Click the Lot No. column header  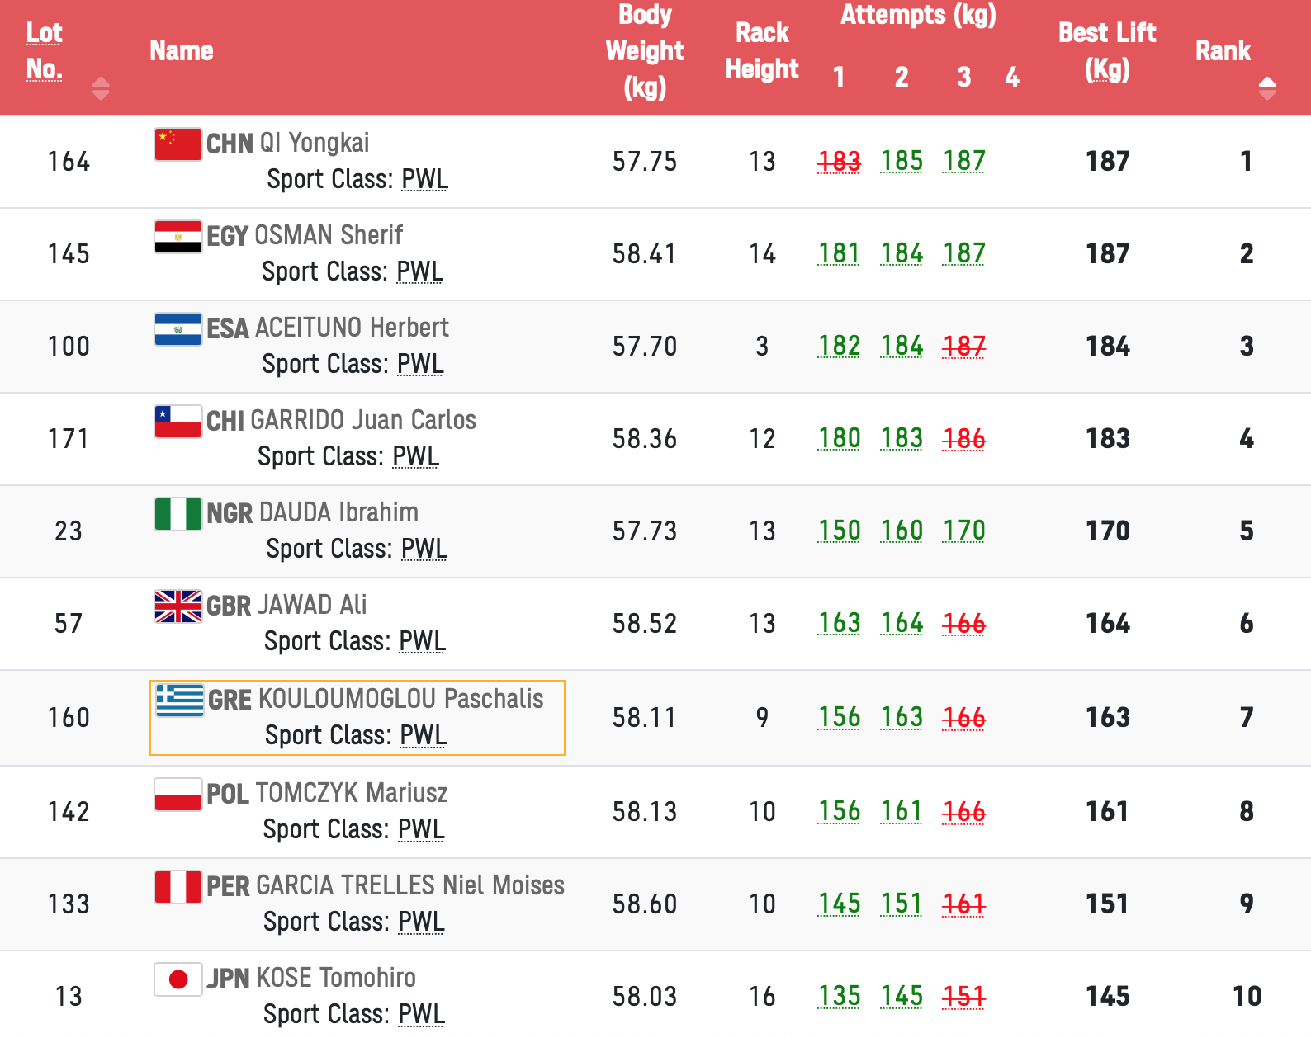coord(45,50)
